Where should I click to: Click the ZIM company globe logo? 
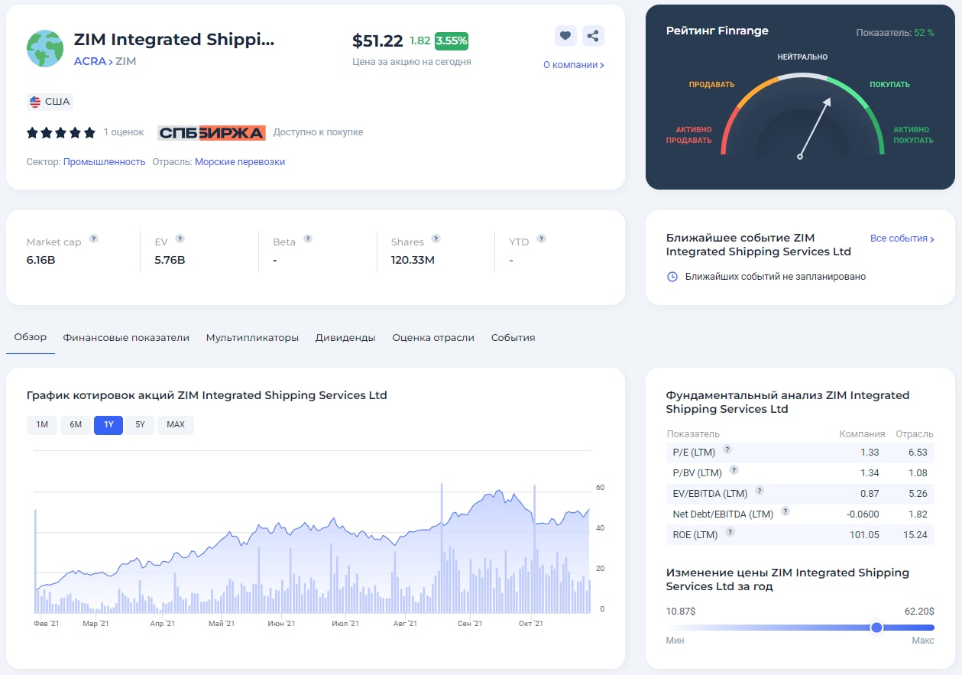click(x=45, y=49)
